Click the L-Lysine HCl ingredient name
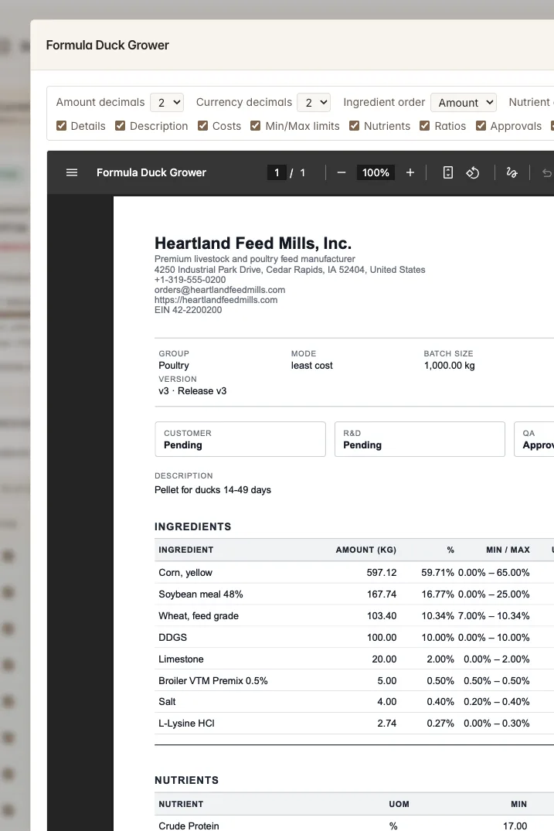554x831 pixels. (x=186, y=724)
